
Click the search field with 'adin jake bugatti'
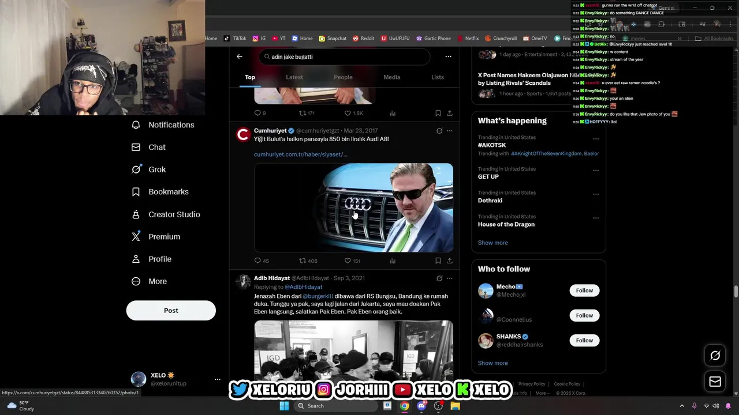click(x=345, y=56)
